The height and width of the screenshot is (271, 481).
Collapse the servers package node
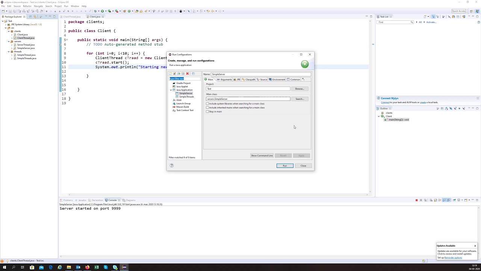click(x=9, y=41)
